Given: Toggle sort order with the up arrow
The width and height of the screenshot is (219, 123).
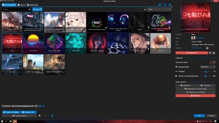Looking at the screenshot, I should point(145,10).
